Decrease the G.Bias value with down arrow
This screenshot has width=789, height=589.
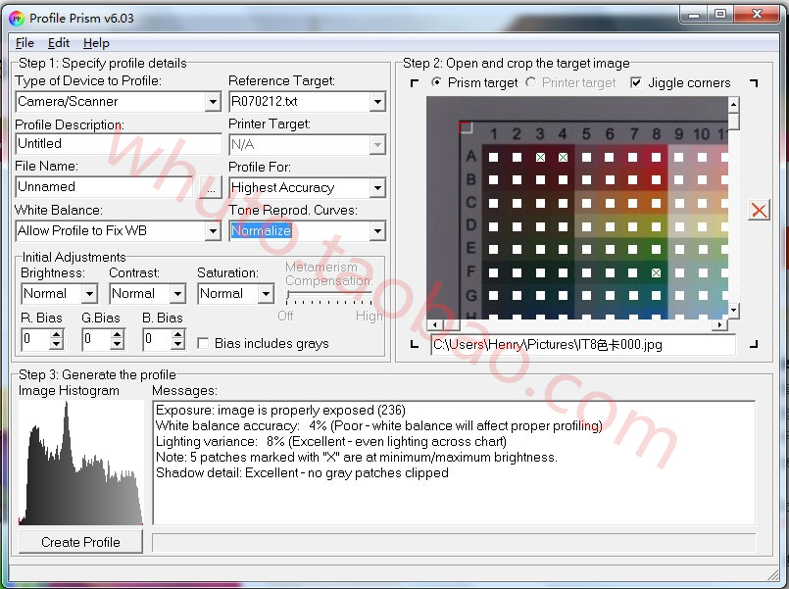pyautogui.click(x=118, y=345)
